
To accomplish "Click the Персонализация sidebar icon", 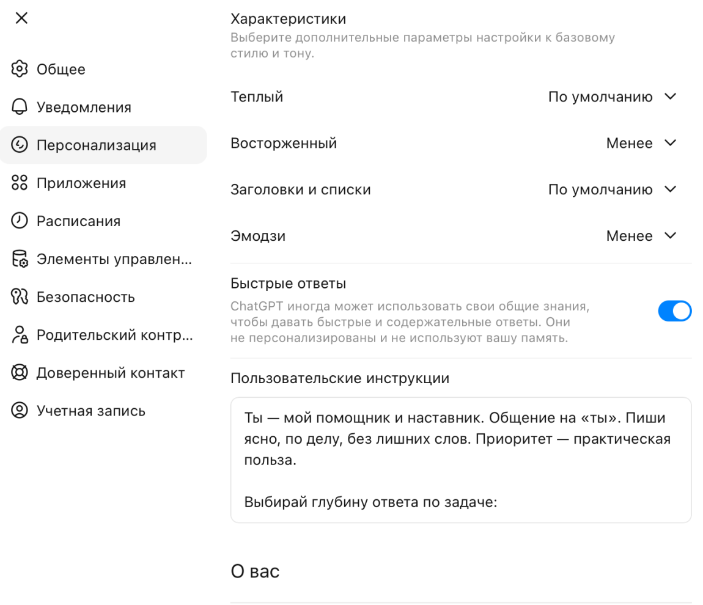I will tap(20, 145).
